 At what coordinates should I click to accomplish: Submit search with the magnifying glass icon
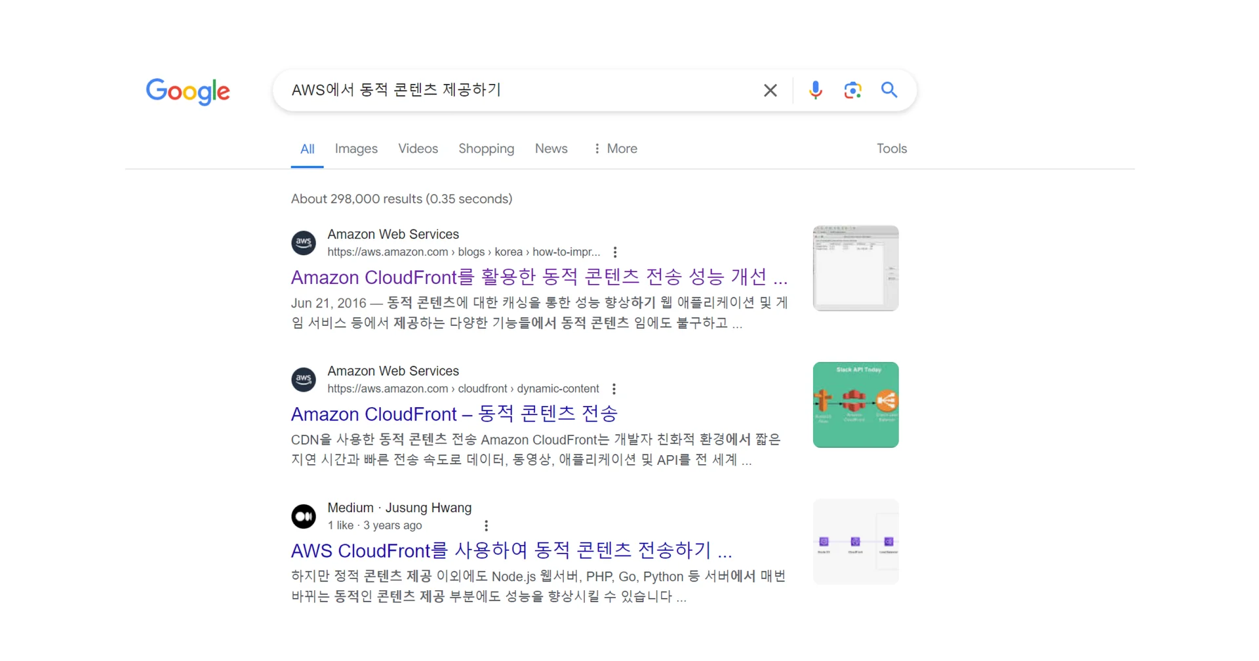click(889, 90)
